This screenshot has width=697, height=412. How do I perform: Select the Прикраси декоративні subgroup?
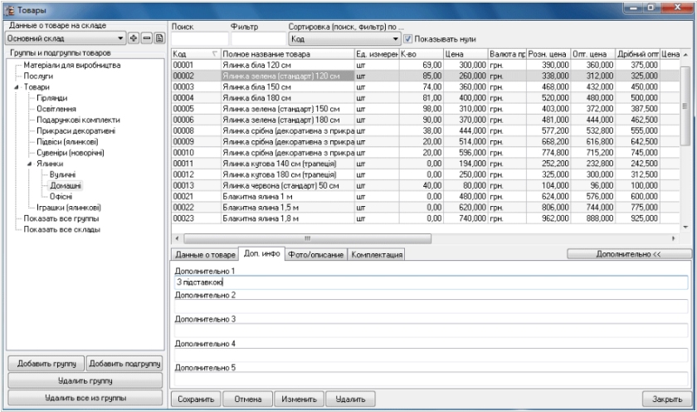point(76,130)
